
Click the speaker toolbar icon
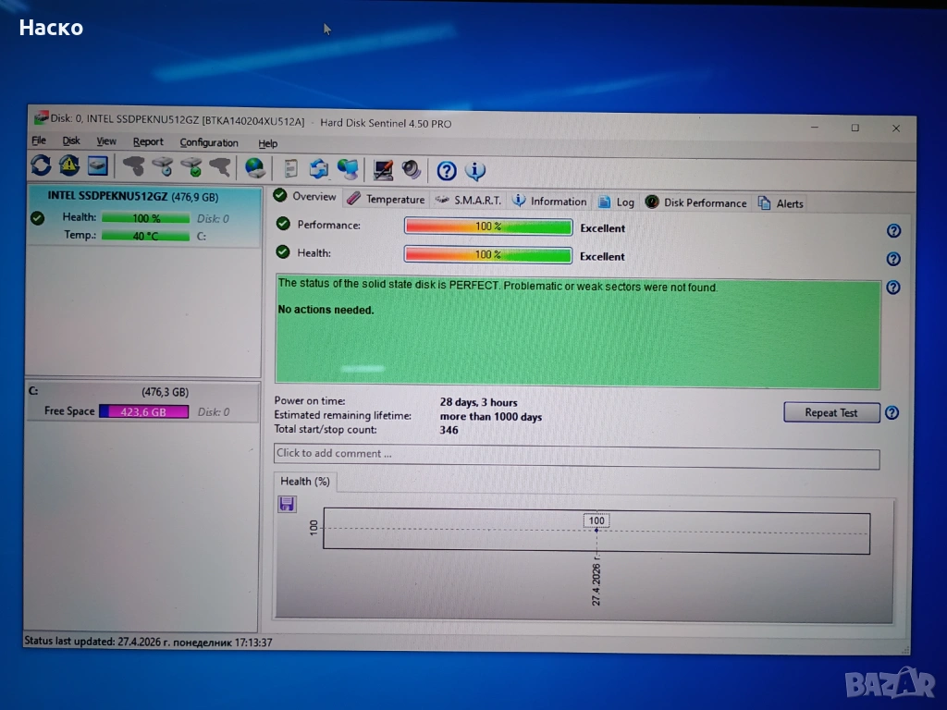411,169
